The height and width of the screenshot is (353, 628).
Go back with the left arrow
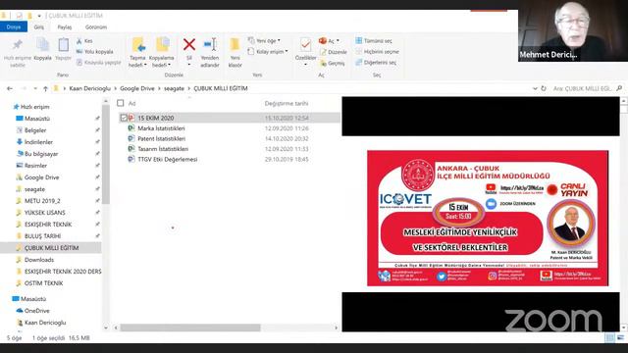coord(10,88)
